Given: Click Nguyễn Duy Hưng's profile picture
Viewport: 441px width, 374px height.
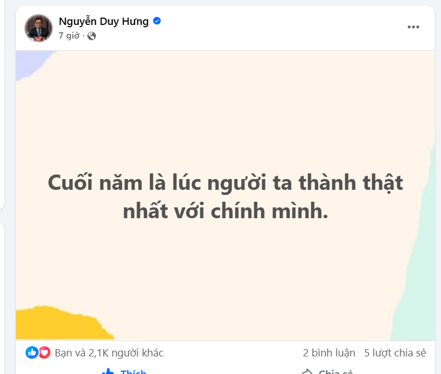Looking at the screenshot, I should [x=39, y=28].
